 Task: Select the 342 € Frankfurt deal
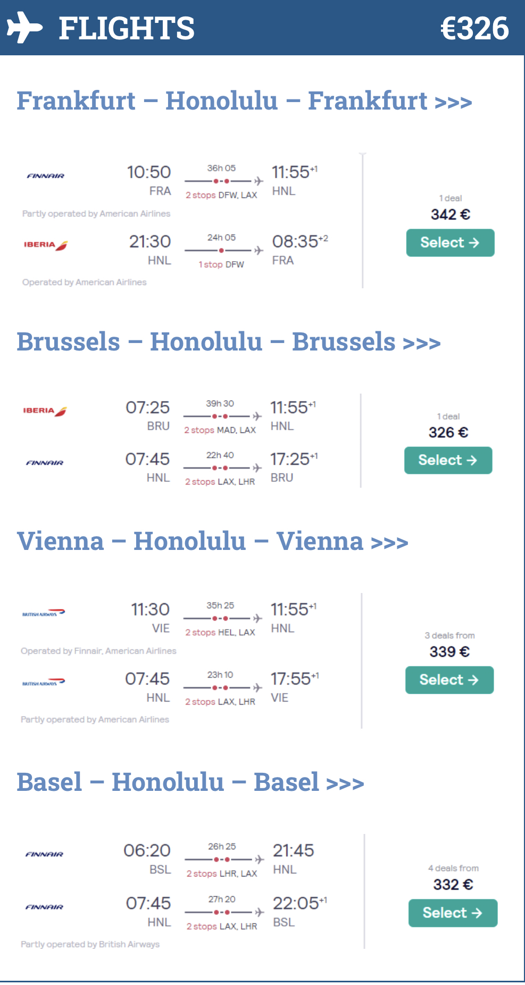(450, 243)
